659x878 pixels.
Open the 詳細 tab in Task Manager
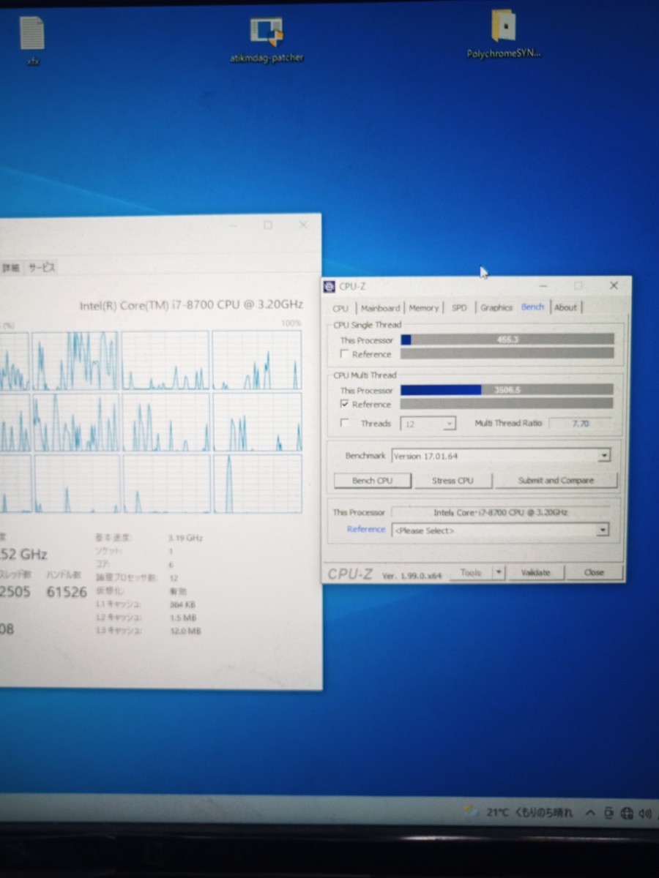point(10,268)
